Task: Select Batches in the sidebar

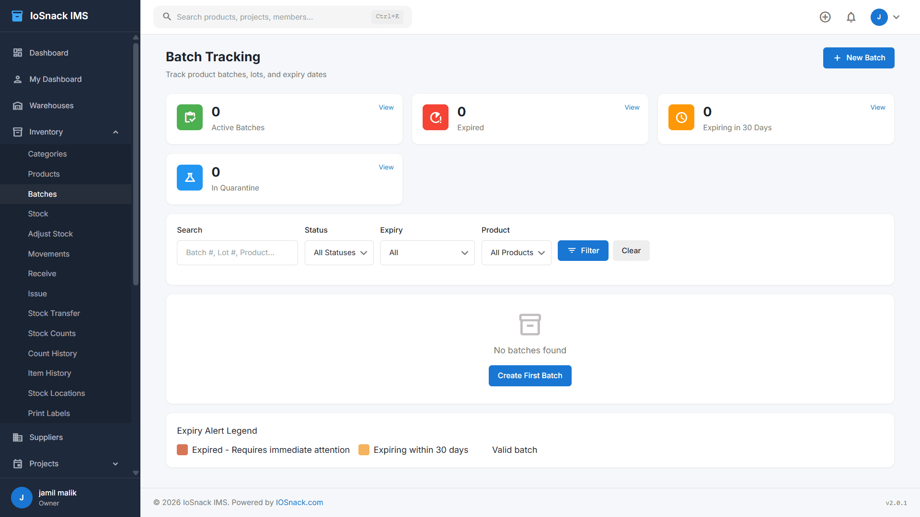Action: (x=42, y=194)
